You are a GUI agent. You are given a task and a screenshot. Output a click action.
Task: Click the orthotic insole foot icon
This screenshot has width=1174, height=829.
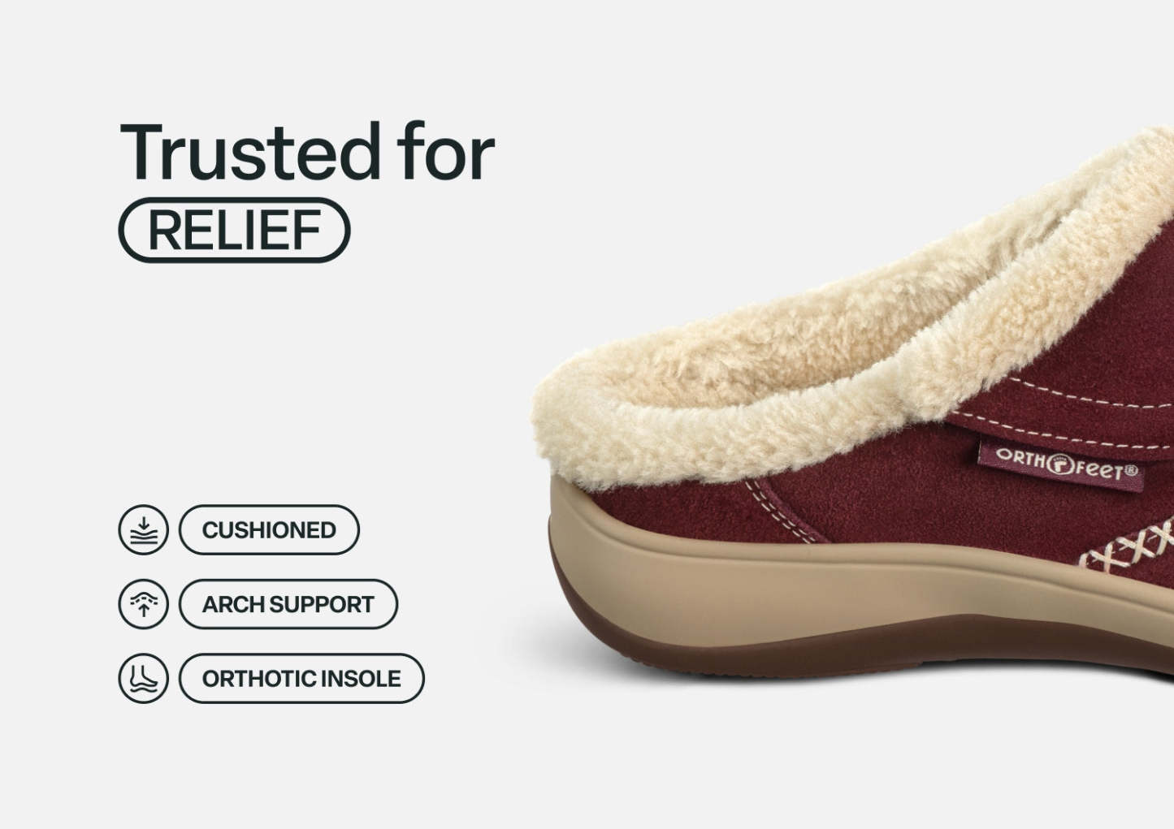tap(144, 678)
